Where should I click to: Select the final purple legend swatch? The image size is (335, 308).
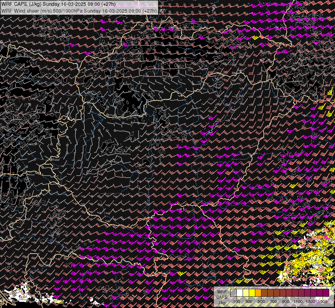pyautogui.click(x=326, y=293)
